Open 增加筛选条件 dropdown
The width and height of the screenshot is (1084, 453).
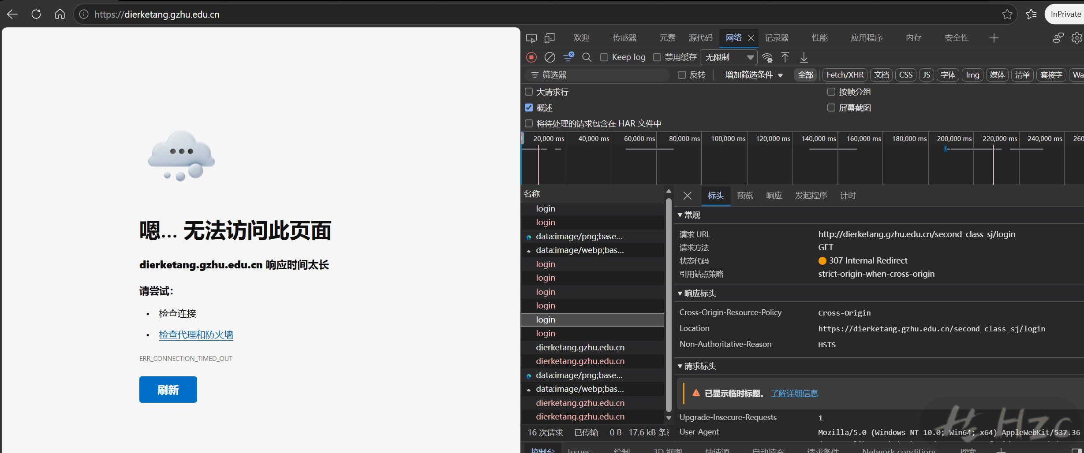click(x=754, y=75)
